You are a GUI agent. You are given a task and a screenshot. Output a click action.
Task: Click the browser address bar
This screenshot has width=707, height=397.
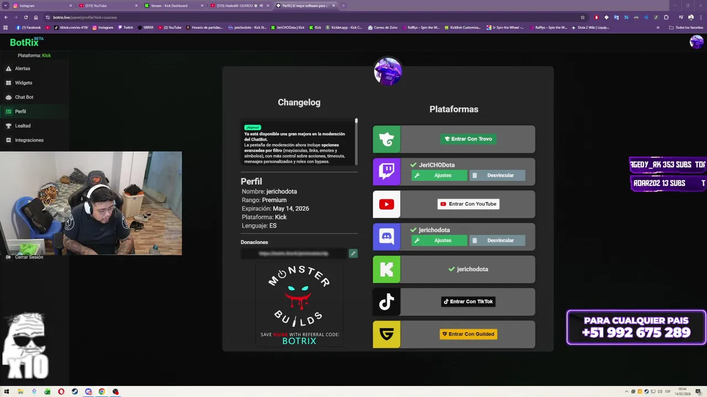click(312, 17)
